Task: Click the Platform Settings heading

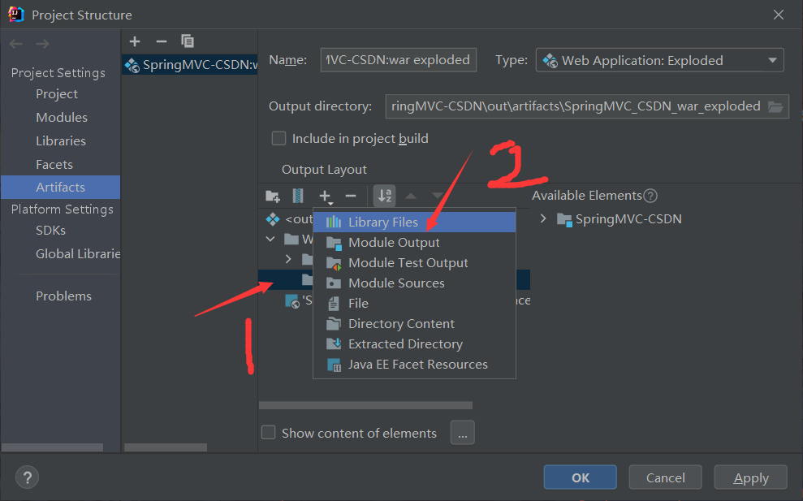Action: [x=62, y=209]
